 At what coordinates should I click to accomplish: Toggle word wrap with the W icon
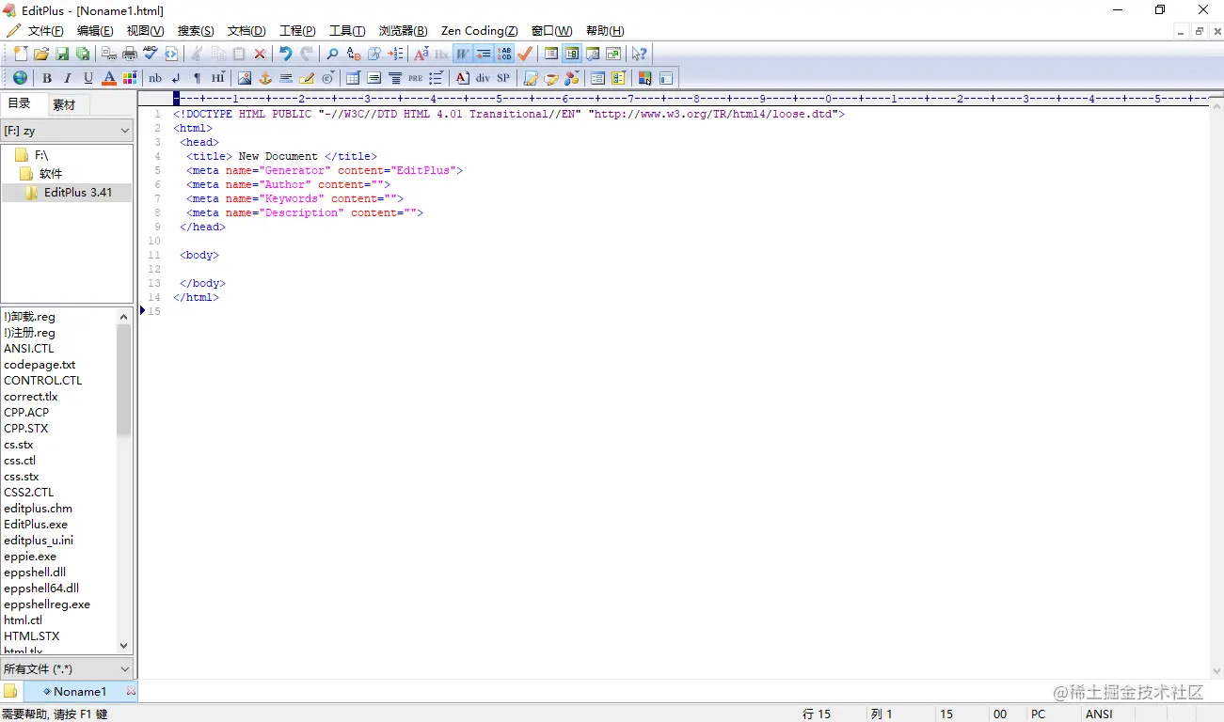point(461,54)
